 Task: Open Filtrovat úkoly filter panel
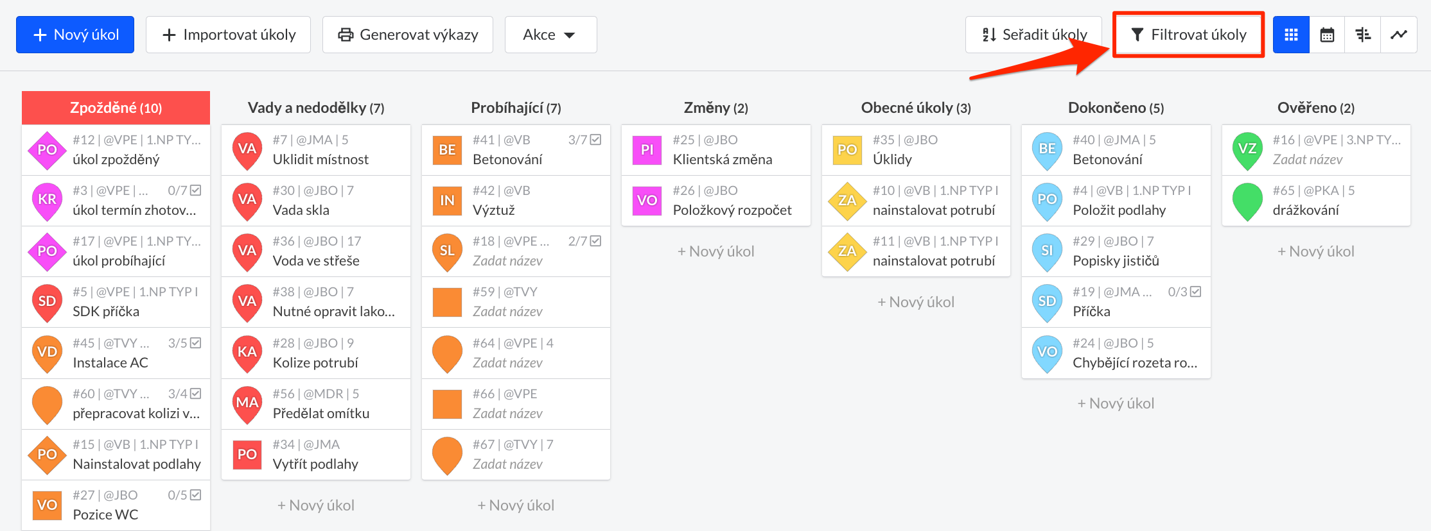click(x=1188, y=35)
